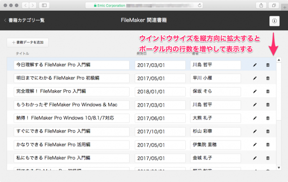Click the 2017/06/01 date field

[160, 118]
